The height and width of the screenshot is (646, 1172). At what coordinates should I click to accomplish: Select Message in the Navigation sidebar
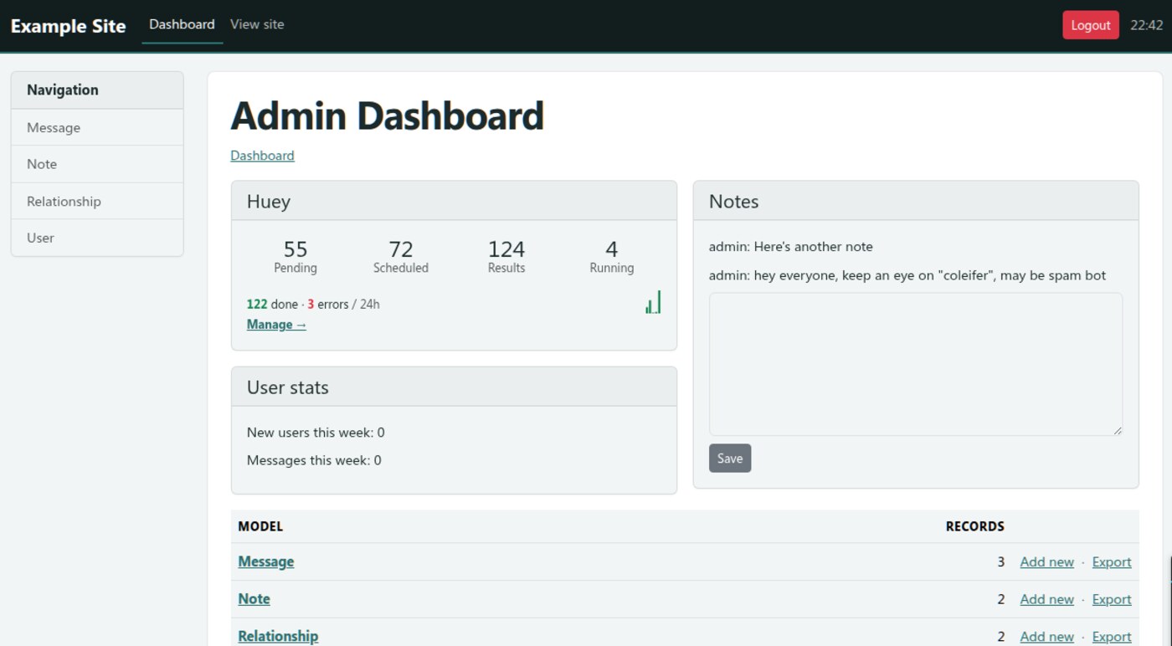(97, 127)
